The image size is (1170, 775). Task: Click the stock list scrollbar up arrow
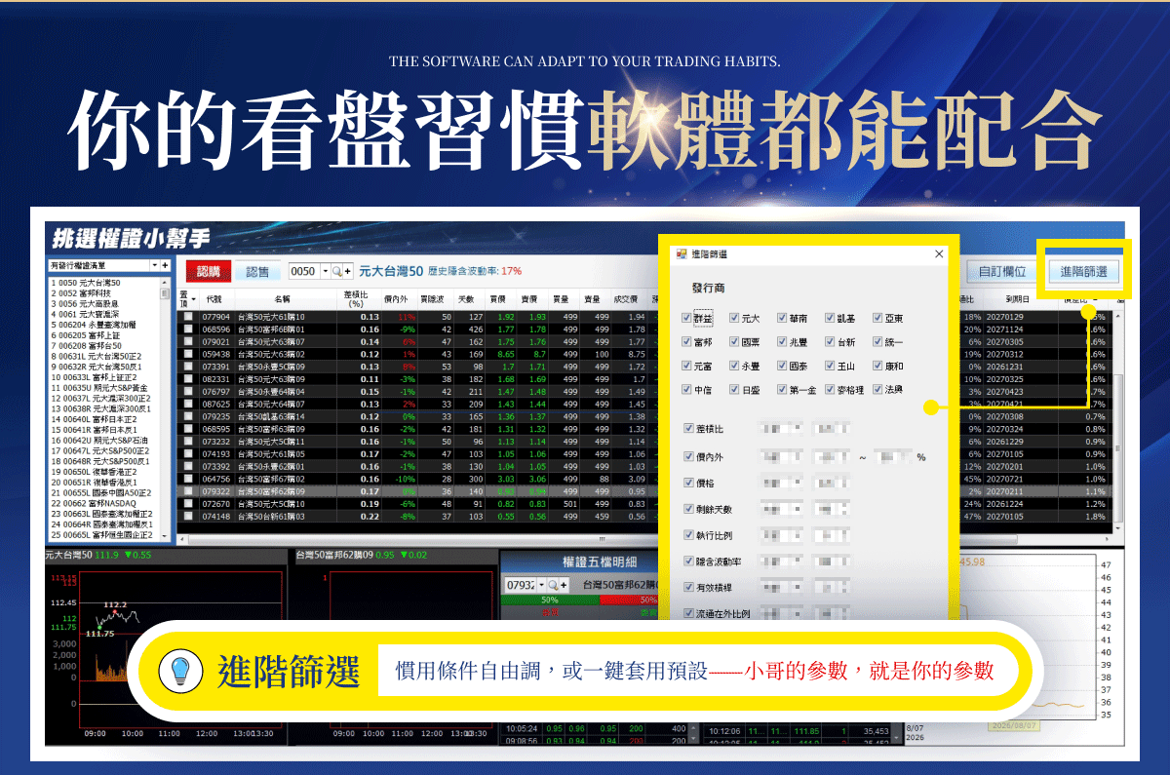[x=167, y=282]
